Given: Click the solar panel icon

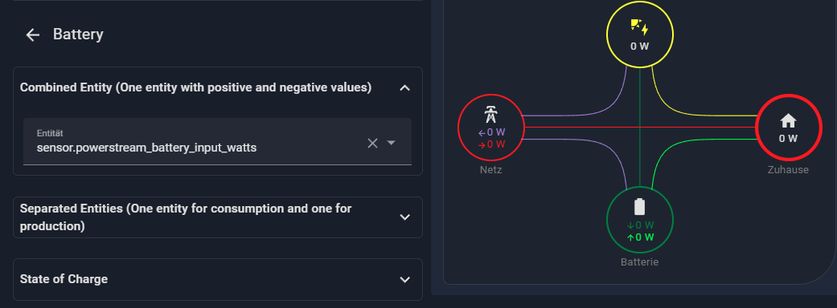Looking at the screenshot, I should (639, 27).
